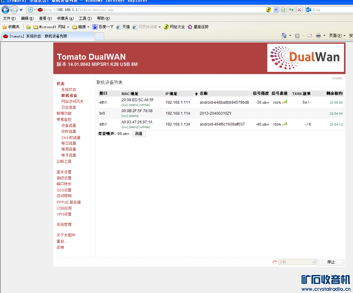Click the signal bars icon for 192.168.1.111

(x=284, y=102)
